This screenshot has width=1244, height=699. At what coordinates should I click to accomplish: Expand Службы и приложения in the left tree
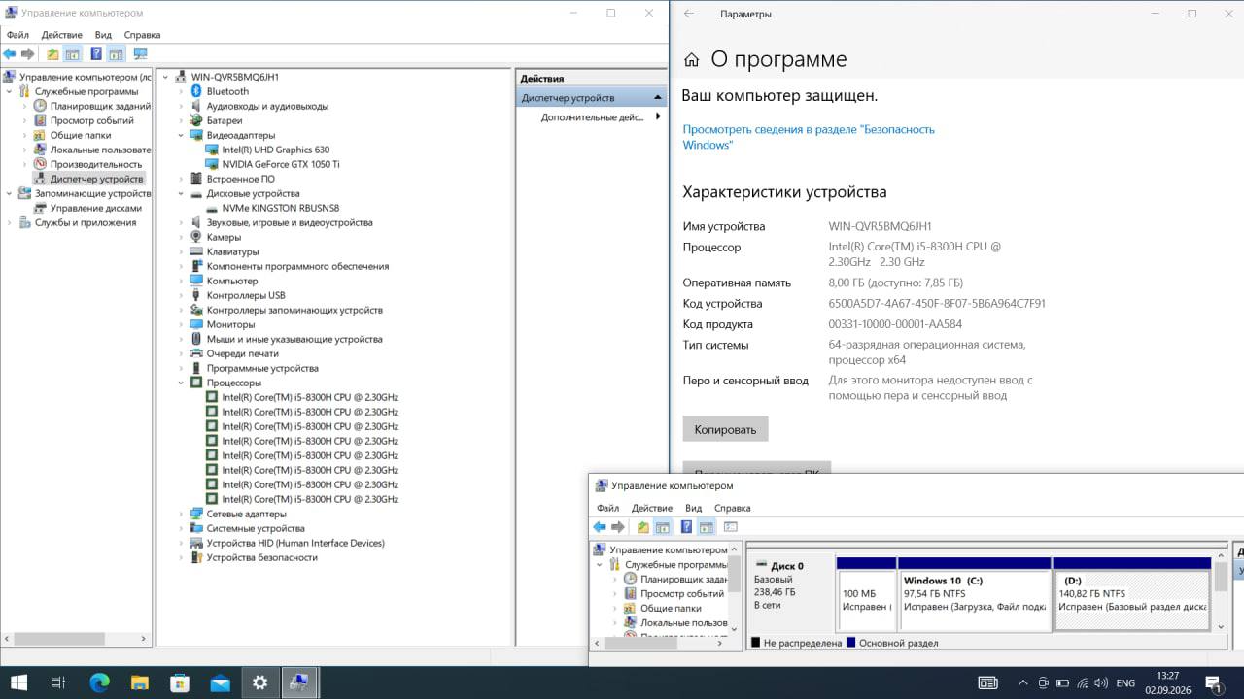(10, 222)
